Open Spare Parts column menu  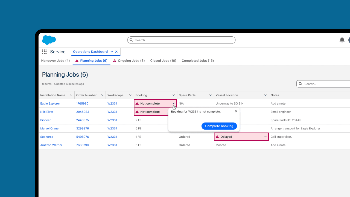click(x=211, y=95)
